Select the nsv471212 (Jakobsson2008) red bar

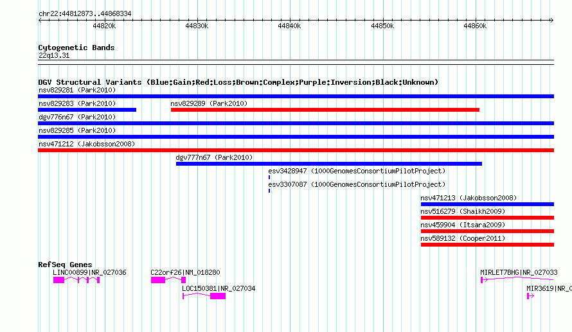[296, 150]
